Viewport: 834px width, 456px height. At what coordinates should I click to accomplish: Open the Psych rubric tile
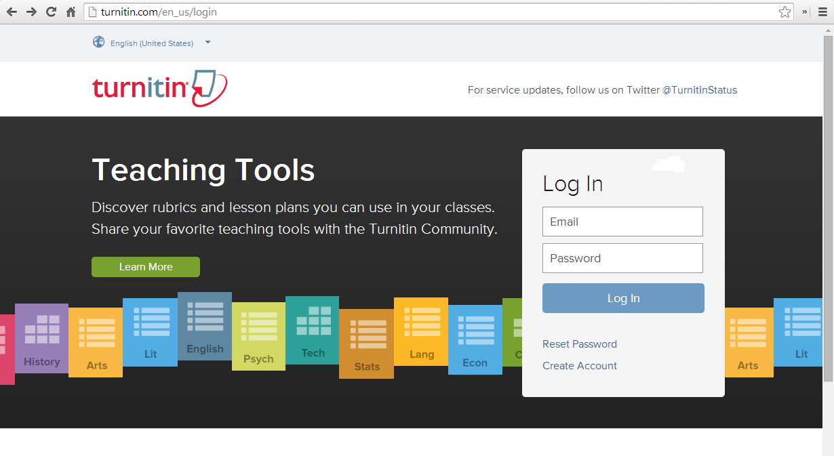click(x=258, y=336)
